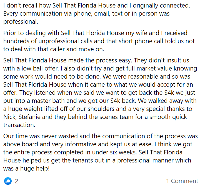Open the reactions count showing 2

16,181
